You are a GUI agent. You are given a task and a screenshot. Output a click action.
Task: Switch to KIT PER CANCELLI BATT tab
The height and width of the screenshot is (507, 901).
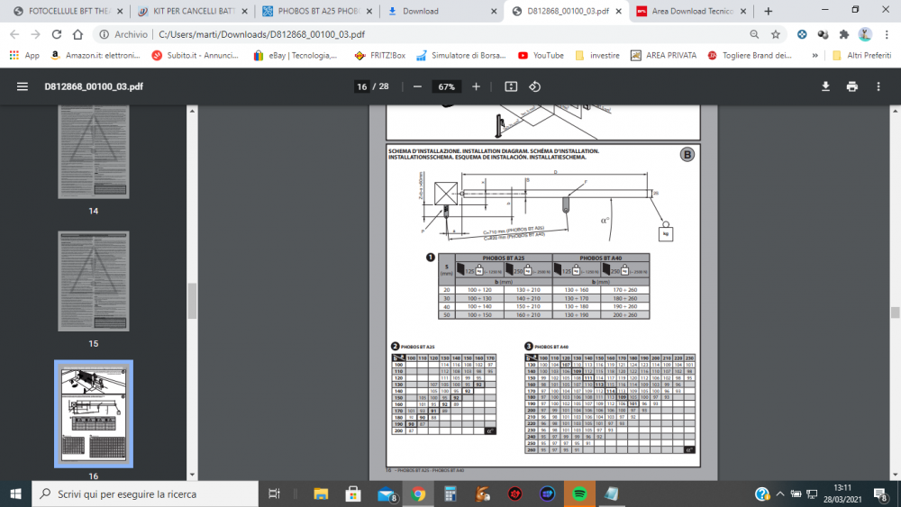[193, 11]
